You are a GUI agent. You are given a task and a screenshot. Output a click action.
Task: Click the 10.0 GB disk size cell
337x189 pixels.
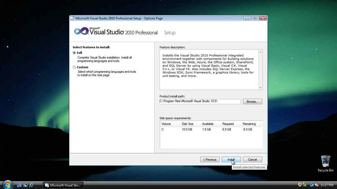(187, 129)
